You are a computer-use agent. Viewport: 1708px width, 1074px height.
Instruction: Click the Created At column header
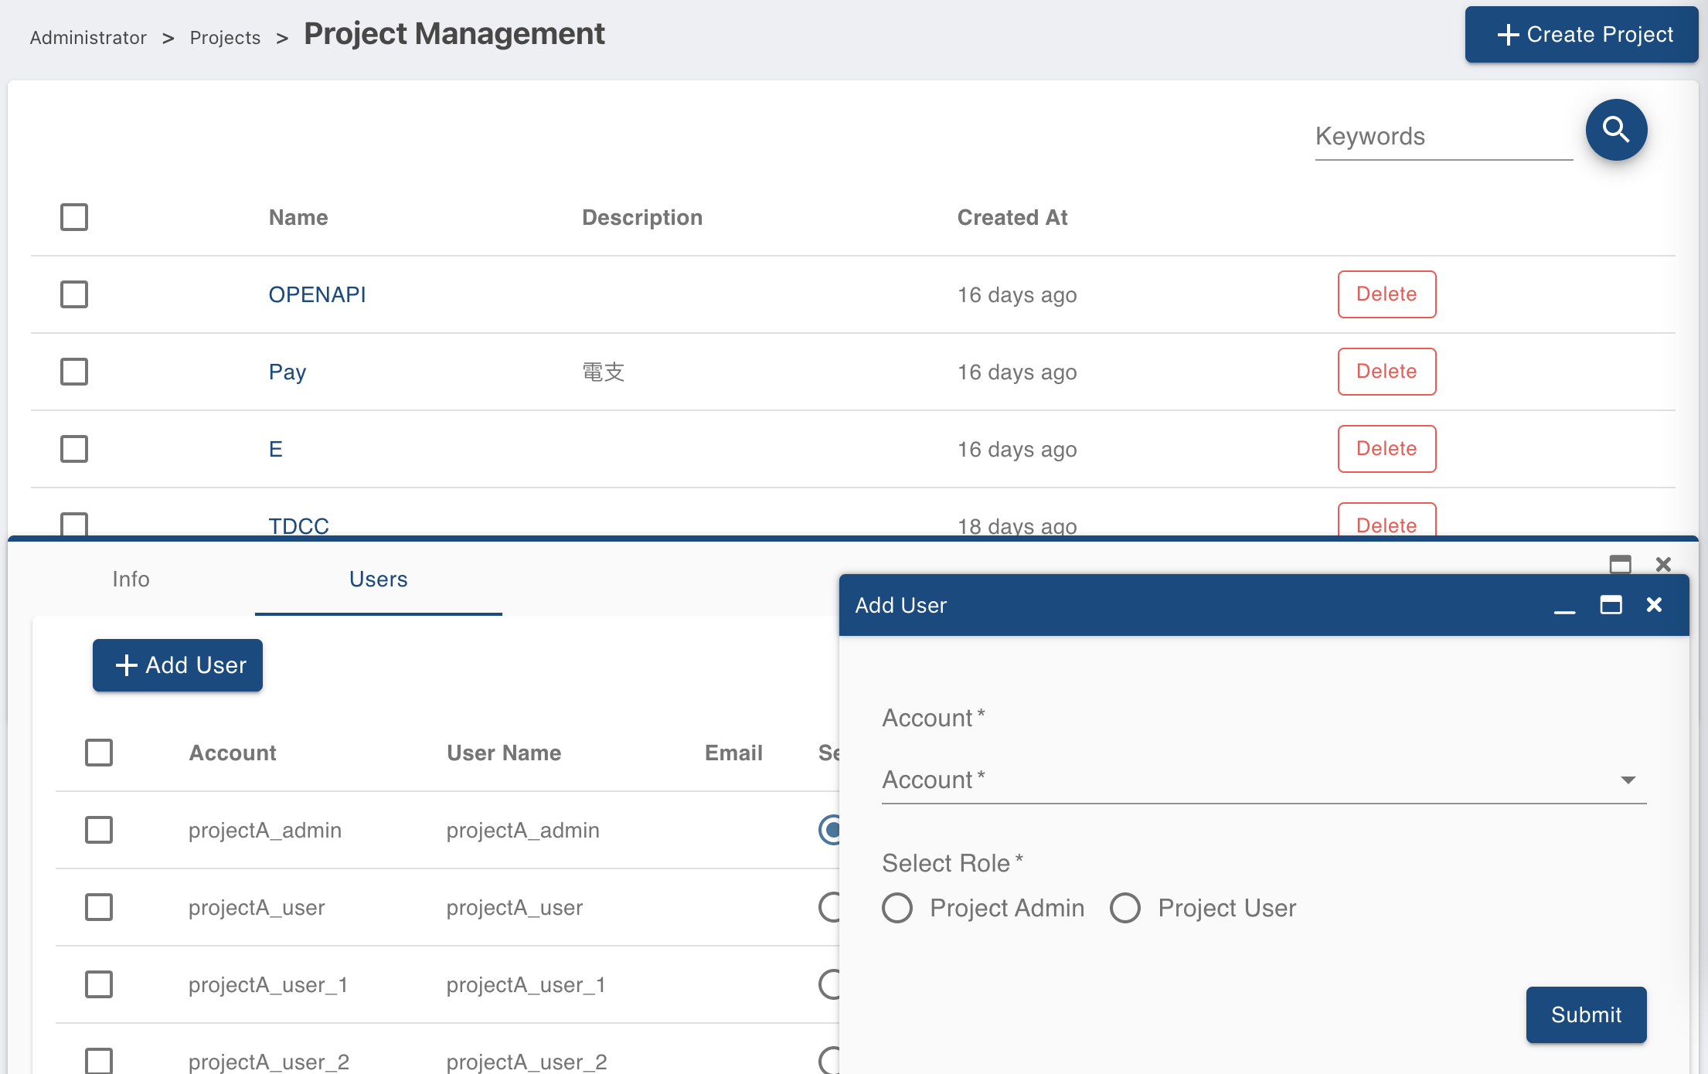pyautogui.click(x=1012, y=217)
